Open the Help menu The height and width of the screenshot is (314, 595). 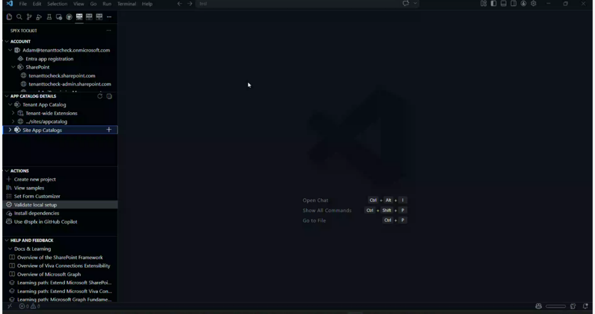(147, 4)
